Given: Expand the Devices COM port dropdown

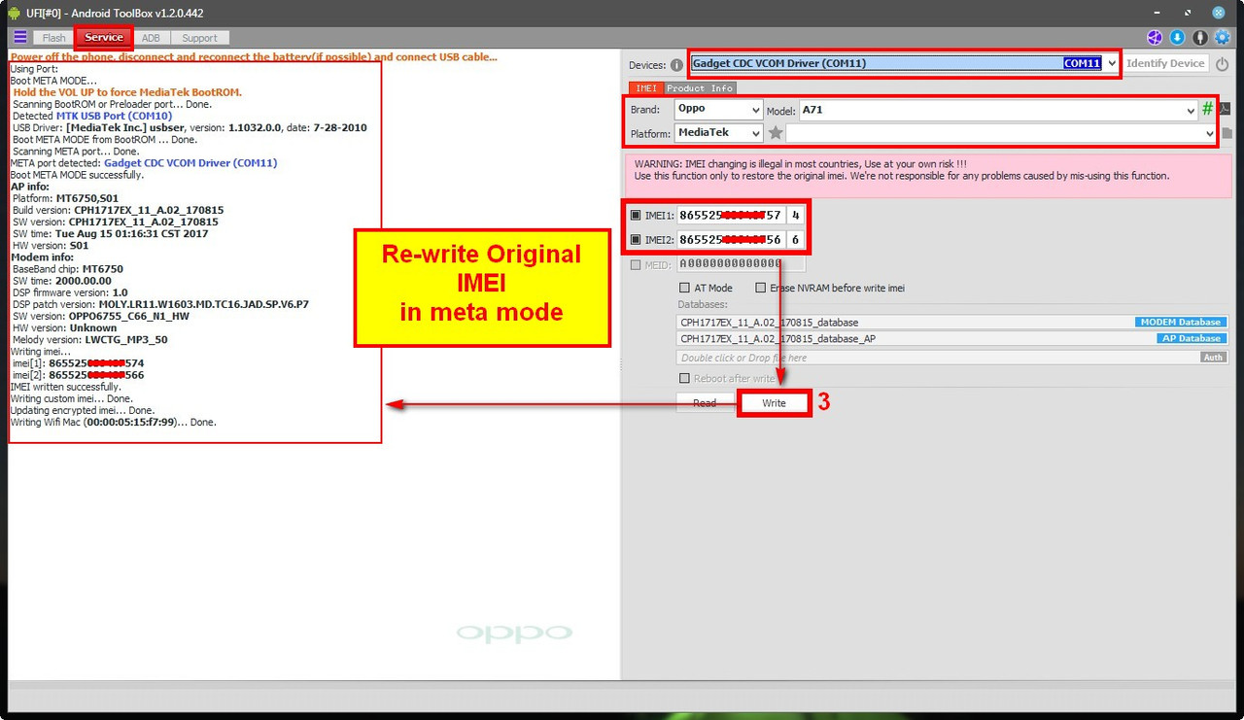Looking at the screenshot, I should (x=1112, y=63).
